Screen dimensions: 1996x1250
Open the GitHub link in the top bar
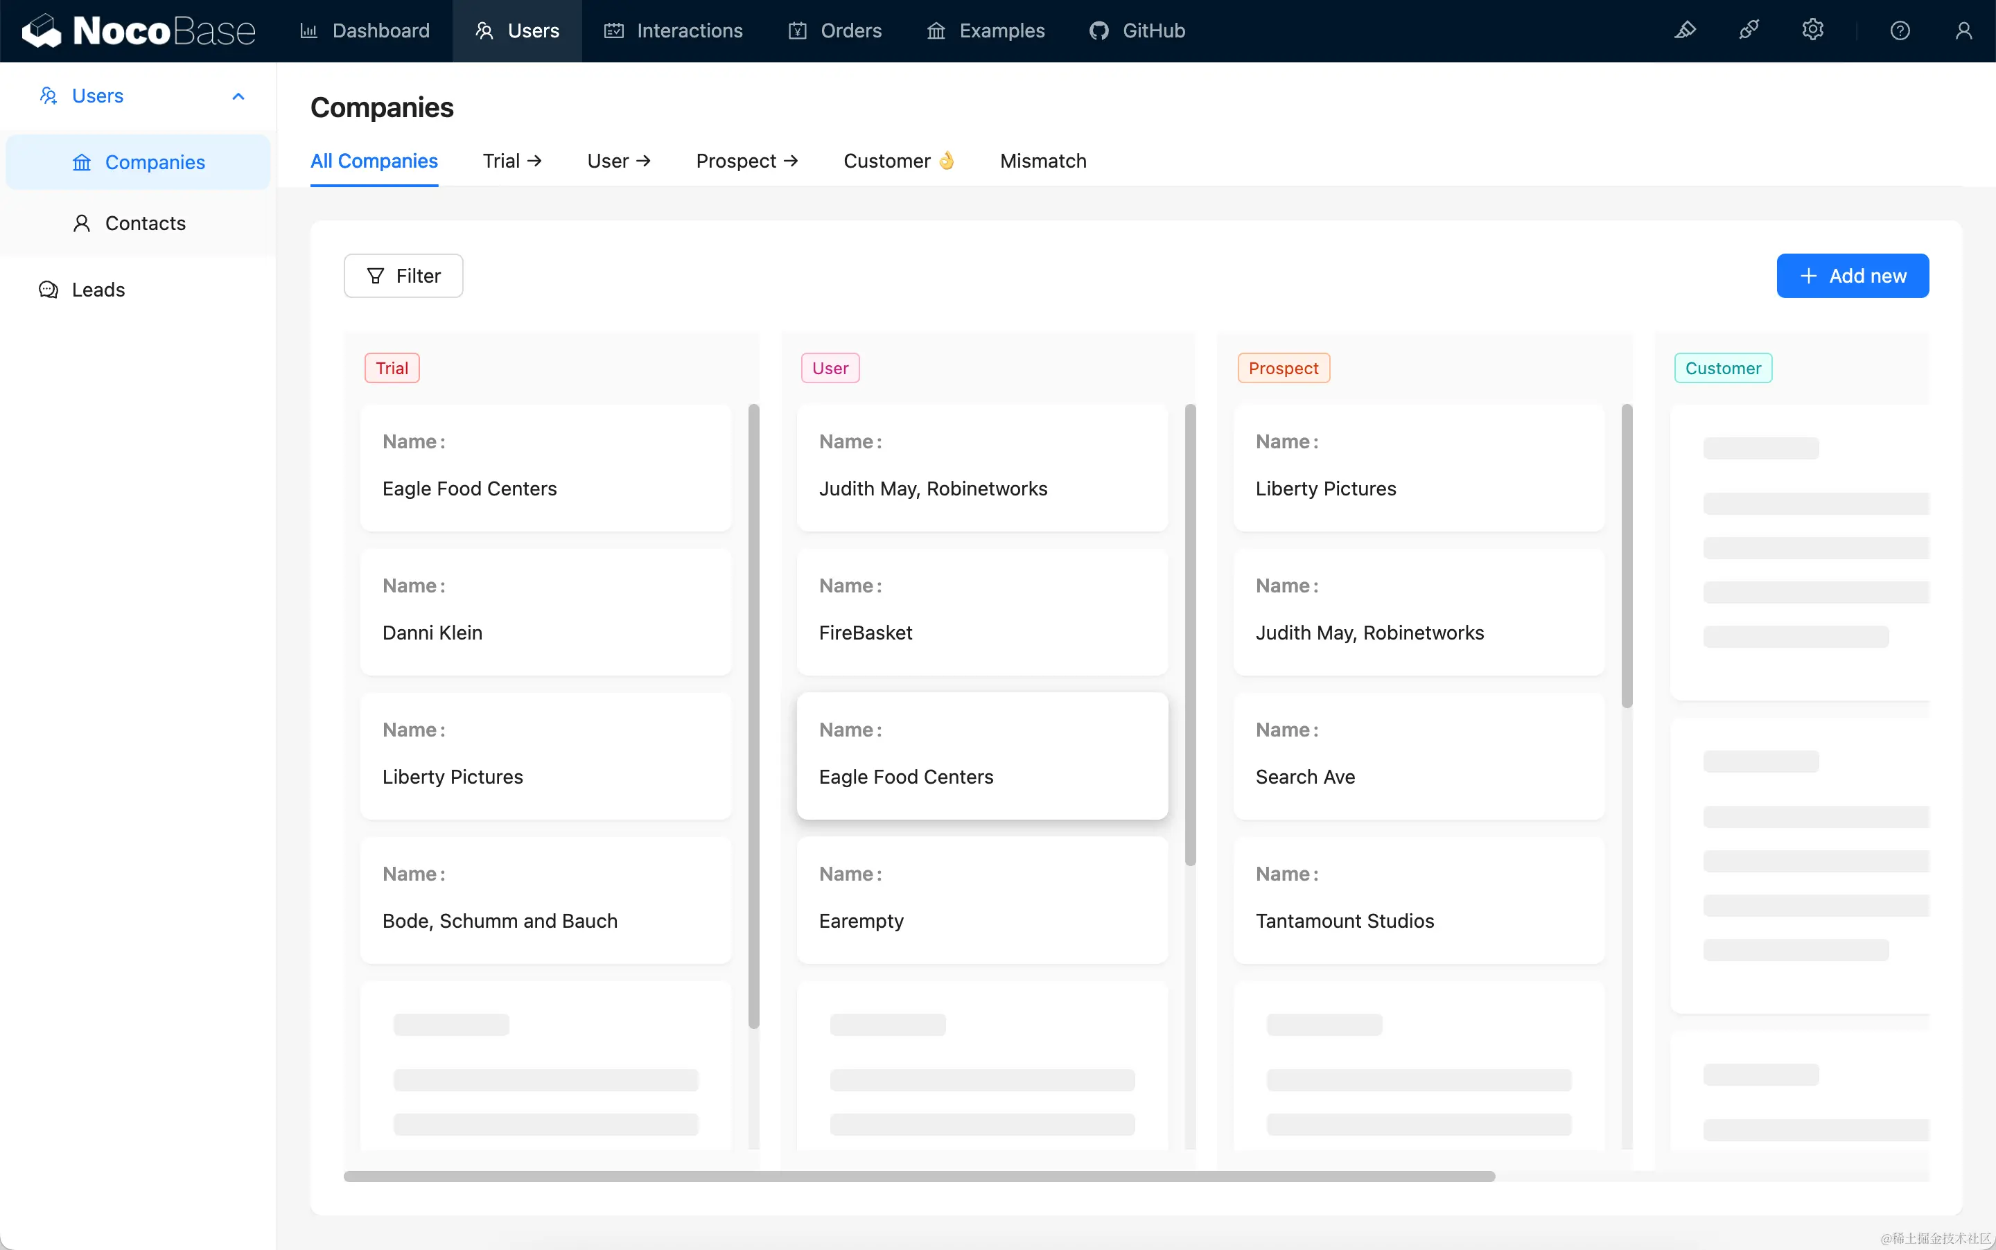tap(1137, 30)
